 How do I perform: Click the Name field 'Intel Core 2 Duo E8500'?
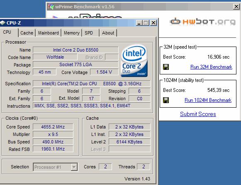(75, 50)
